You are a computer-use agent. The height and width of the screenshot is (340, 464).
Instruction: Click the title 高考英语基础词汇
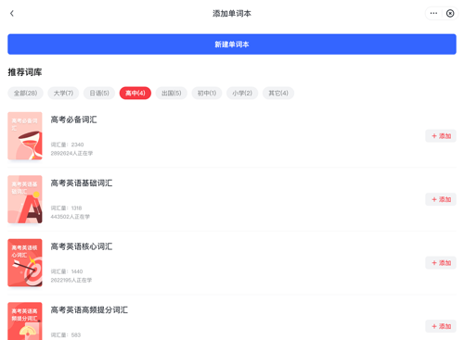[x=82, y=183]
